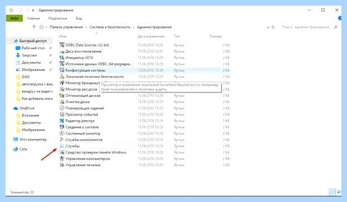
Task: Go up one folder level arrow
Action: coord(34,27)
